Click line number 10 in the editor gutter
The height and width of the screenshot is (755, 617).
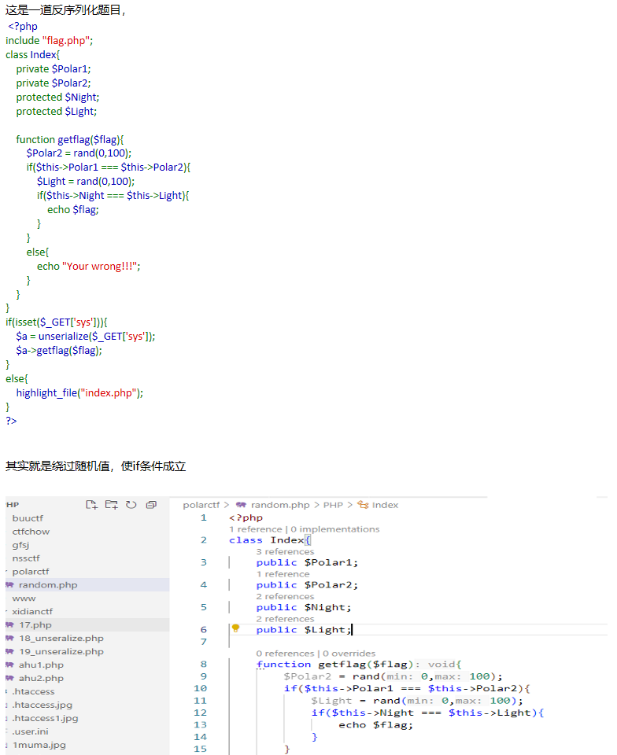coord(200,689)
